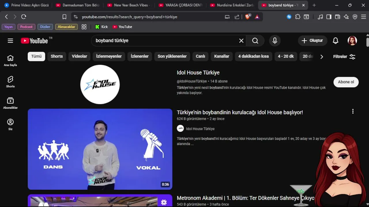The image size is (369, 207).
Task: Expand the Filtreler search filters
Action: tap(344, 57)
